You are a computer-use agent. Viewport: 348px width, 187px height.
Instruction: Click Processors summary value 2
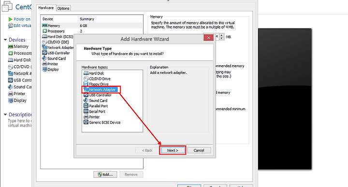click(81, 31)
